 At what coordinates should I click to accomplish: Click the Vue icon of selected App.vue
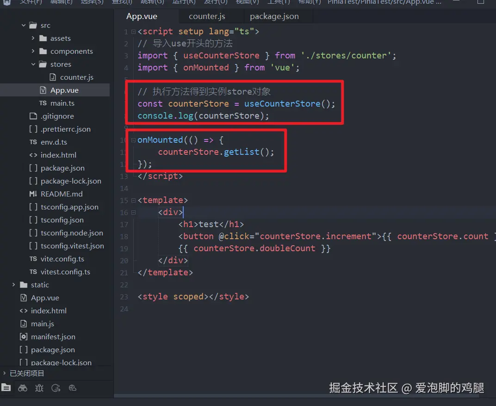coord(43,90)
